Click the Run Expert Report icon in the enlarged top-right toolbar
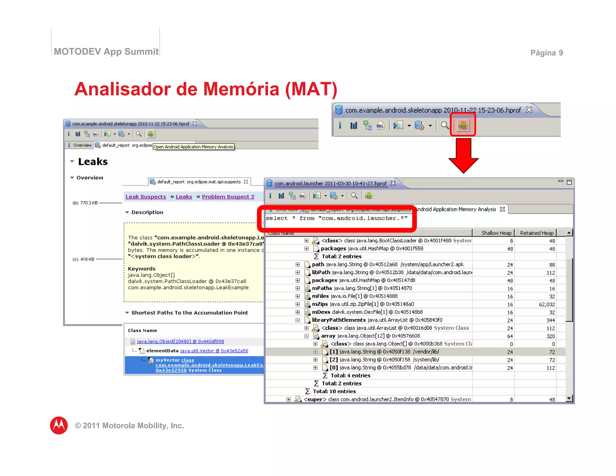This screenshot has width=616, height=476. pyautogui.click(x=398, y=125)
